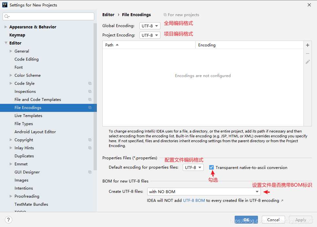Click the For new projects copy icon
This screenshot has width=317, height=227.
(x=165, y=15)
